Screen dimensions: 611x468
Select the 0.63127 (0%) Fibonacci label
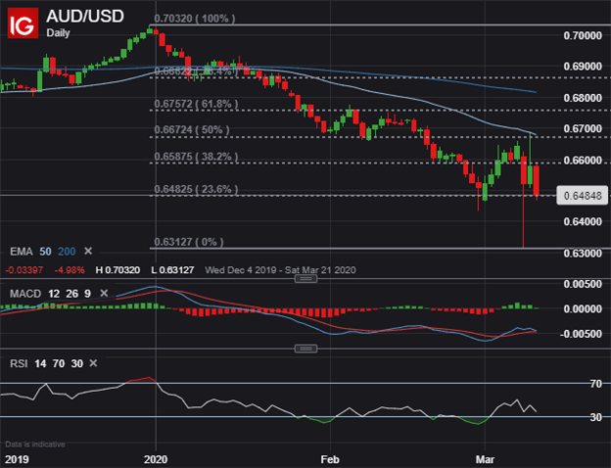coord(189,242)
